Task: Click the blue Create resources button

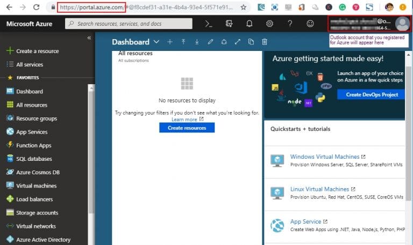Action: coord(187,128)
